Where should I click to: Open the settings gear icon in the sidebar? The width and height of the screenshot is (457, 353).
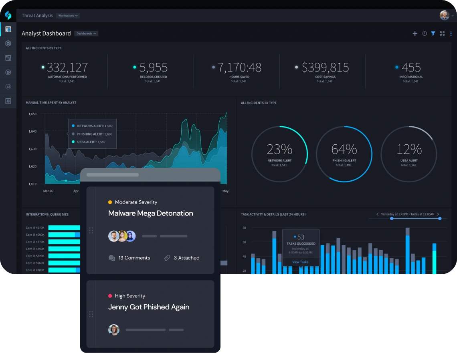[8, 101]
